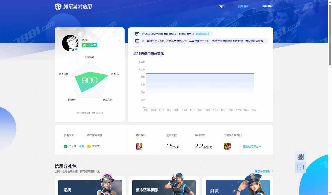Click the yellow 未绑定 status icon
Viewport: 332px width, 195px height.
89,146
